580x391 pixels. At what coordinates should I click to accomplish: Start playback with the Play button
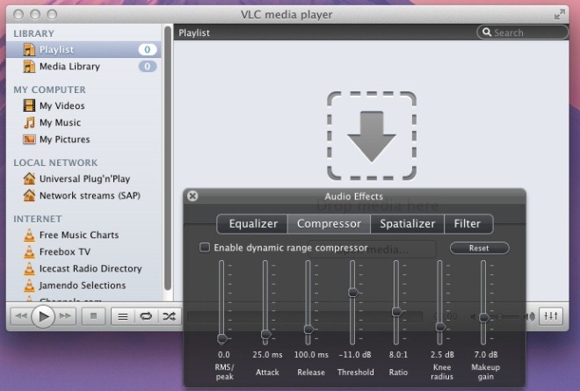coord(43,316)
